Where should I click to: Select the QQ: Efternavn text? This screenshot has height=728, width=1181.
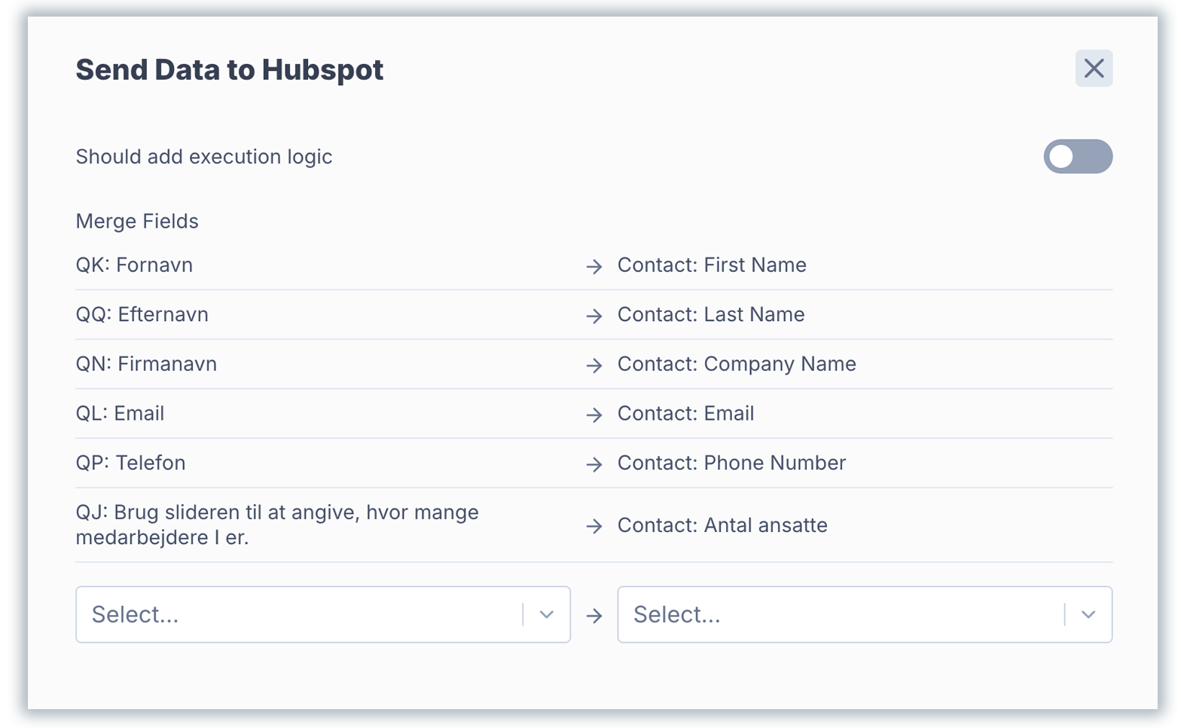(x=142, y=314)
